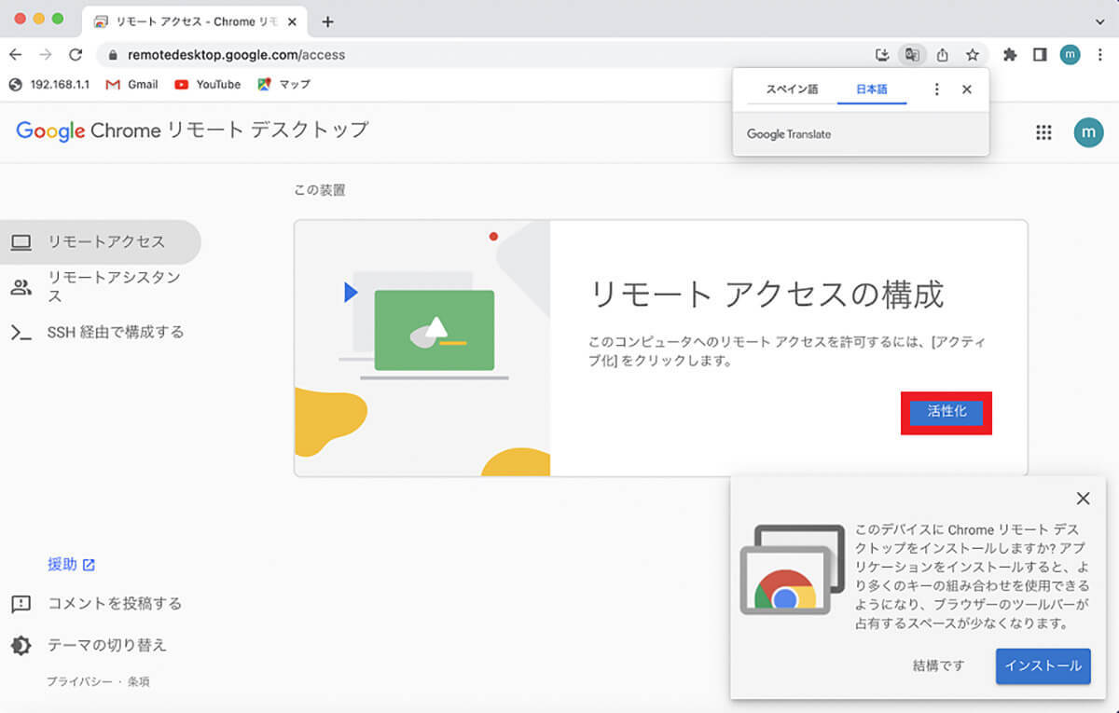This screenshot has width=1119, height=713.
Task: Select the 日本語 tab in Translate popup
Action: (872, 89)
